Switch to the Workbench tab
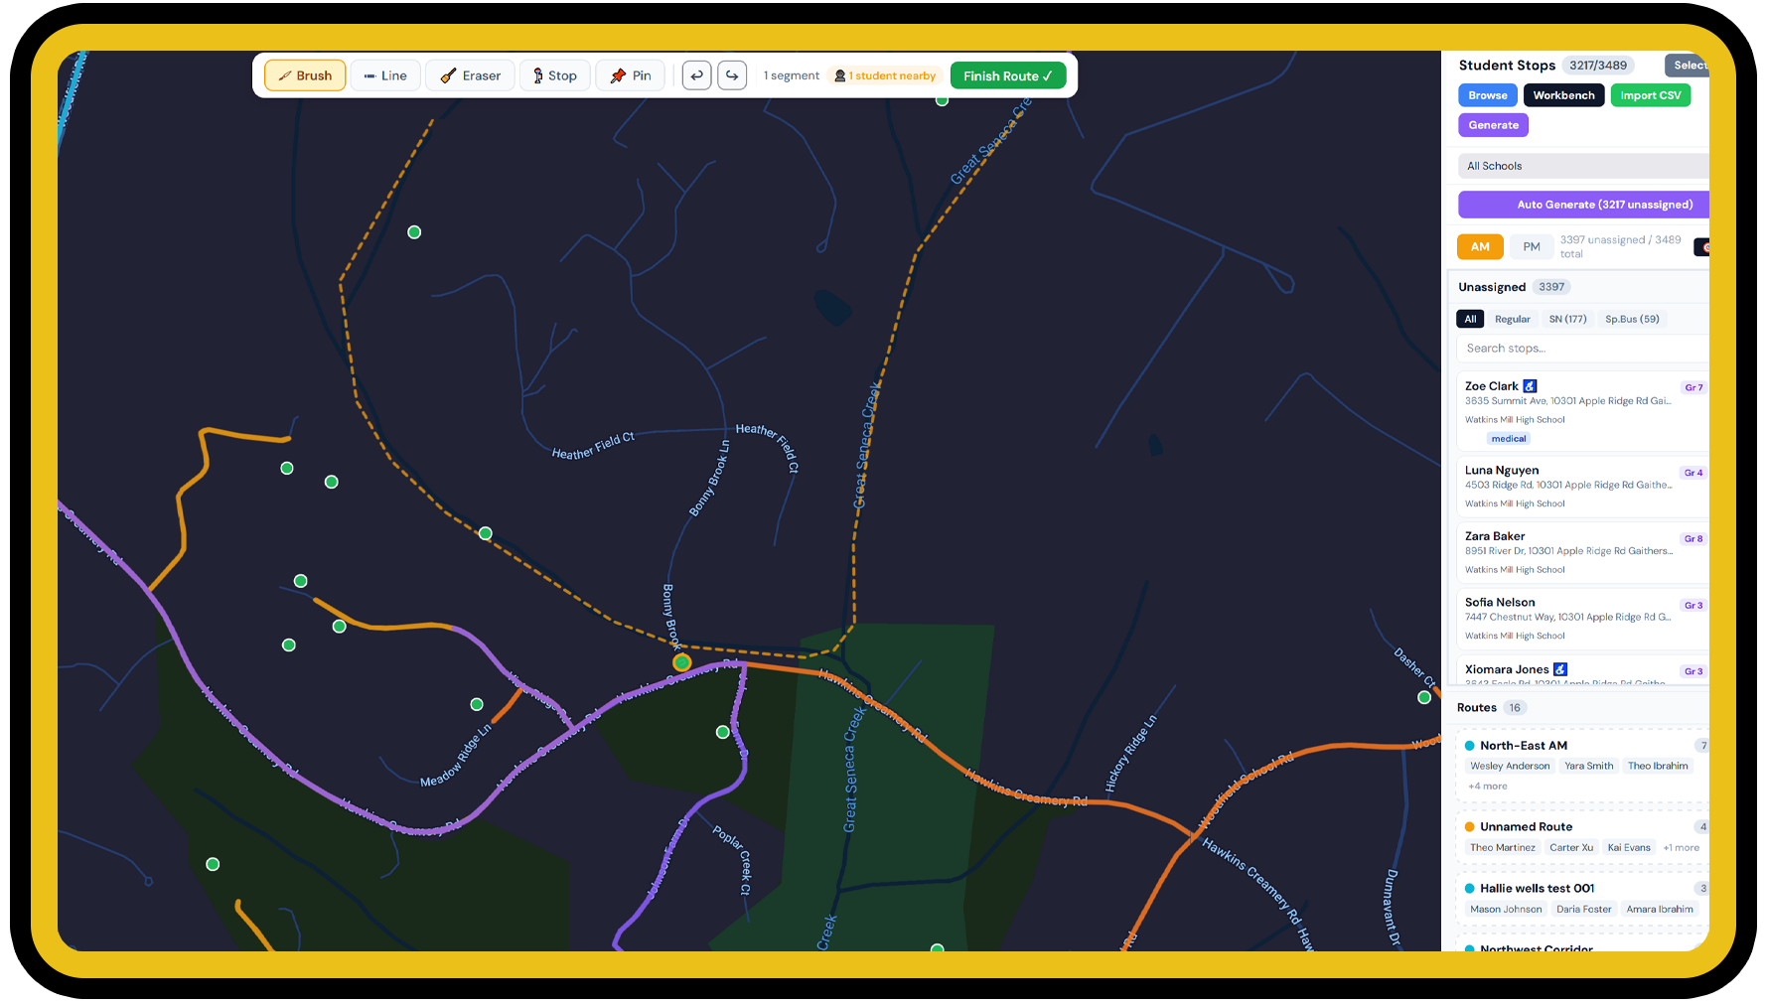Screen dimensions: 1765x1005 coord(1563,94)
